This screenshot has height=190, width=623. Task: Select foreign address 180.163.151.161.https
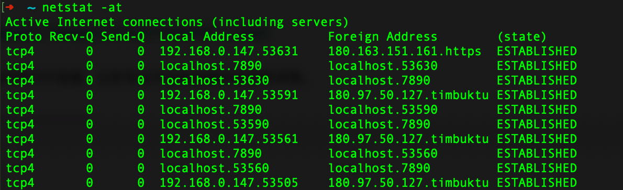[405, 52]
